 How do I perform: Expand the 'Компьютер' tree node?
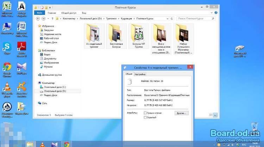click(48, 83)
